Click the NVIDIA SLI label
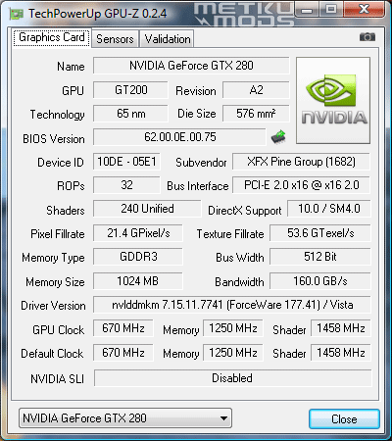392x441 pixels. (x=57, y=379)
